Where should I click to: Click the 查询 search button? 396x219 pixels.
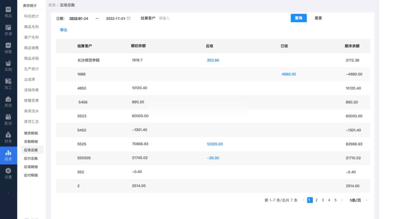tap(299, 18)
